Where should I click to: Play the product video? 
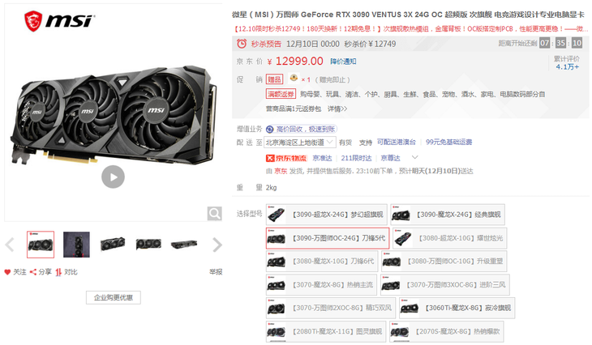(x=113, y=177)
